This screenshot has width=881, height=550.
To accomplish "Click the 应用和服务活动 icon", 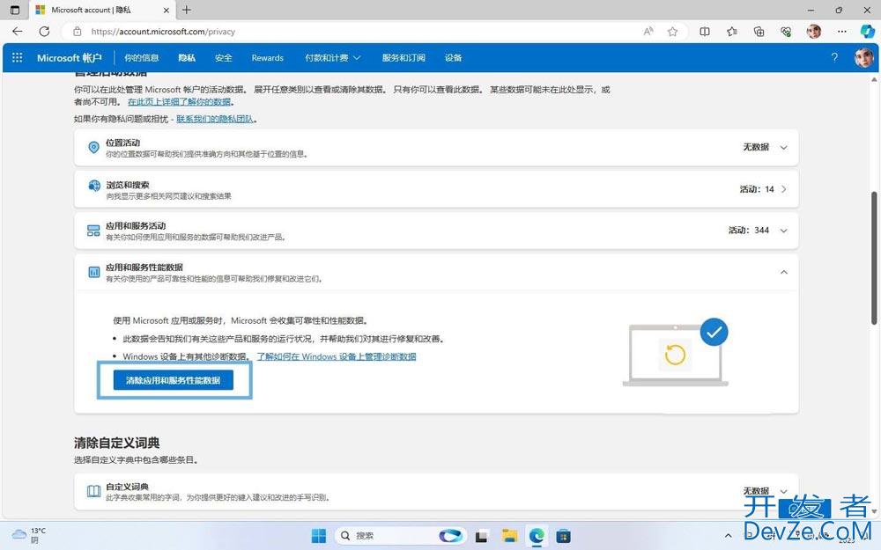I will [94, 231].
